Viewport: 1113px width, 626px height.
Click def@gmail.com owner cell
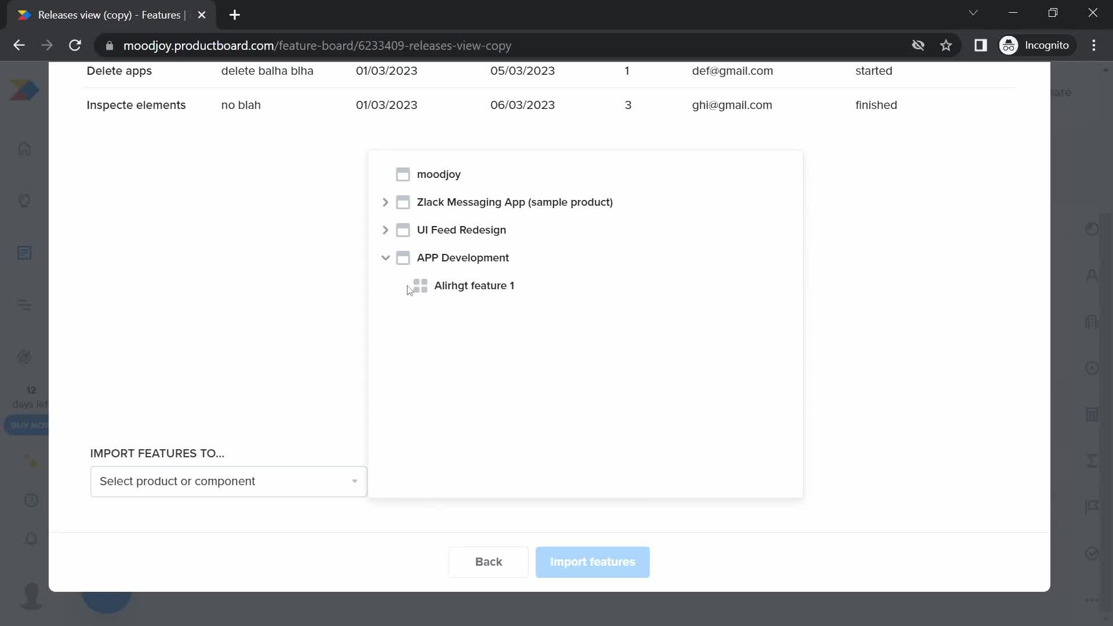click(732, 71)
